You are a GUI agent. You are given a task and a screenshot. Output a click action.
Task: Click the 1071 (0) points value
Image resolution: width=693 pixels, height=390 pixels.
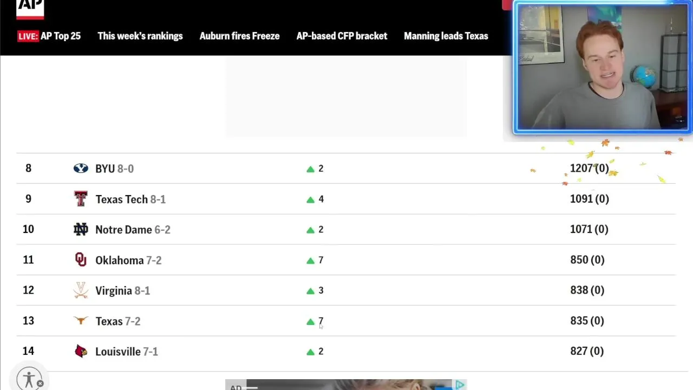(589, 229)
